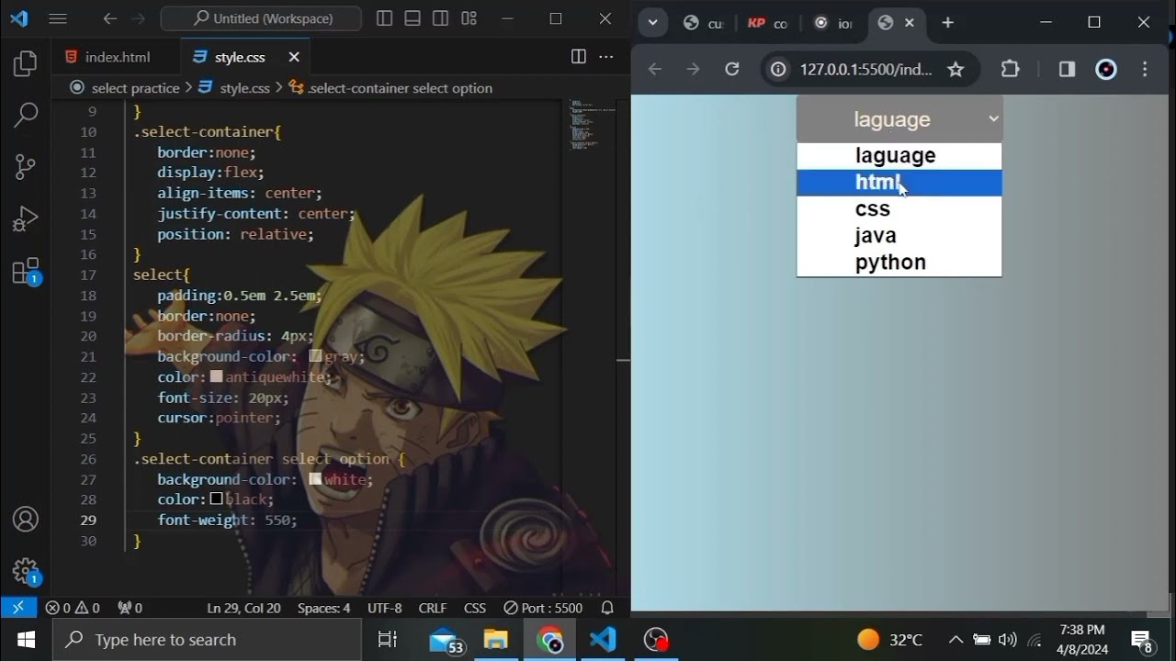
Task: Show errors and warnings in Problems panel
Action: 73,608
